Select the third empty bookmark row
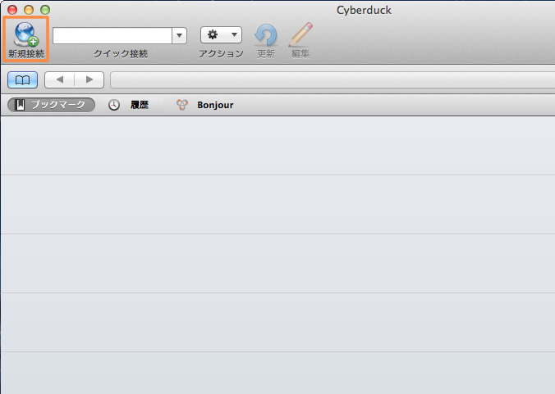Viewport: 555px width, 394px height. coord(277,263)
